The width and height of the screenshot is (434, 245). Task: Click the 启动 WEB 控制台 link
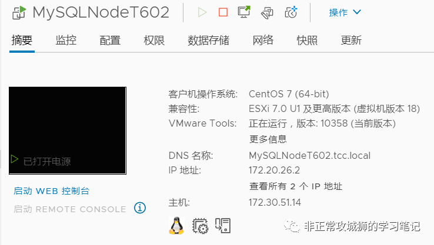[52, 191]
